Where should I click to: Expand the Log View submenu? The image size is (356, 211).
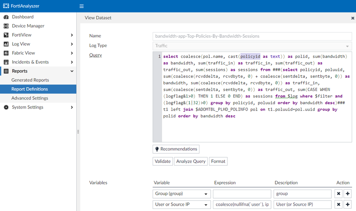(x=72, y=44)
